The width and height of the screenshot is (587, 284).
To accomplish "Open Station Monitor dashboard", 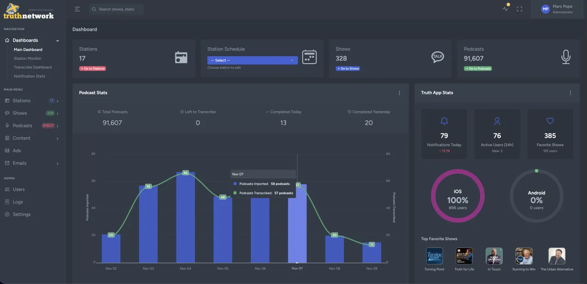I will pyautogui.click(x=28, y=59).
